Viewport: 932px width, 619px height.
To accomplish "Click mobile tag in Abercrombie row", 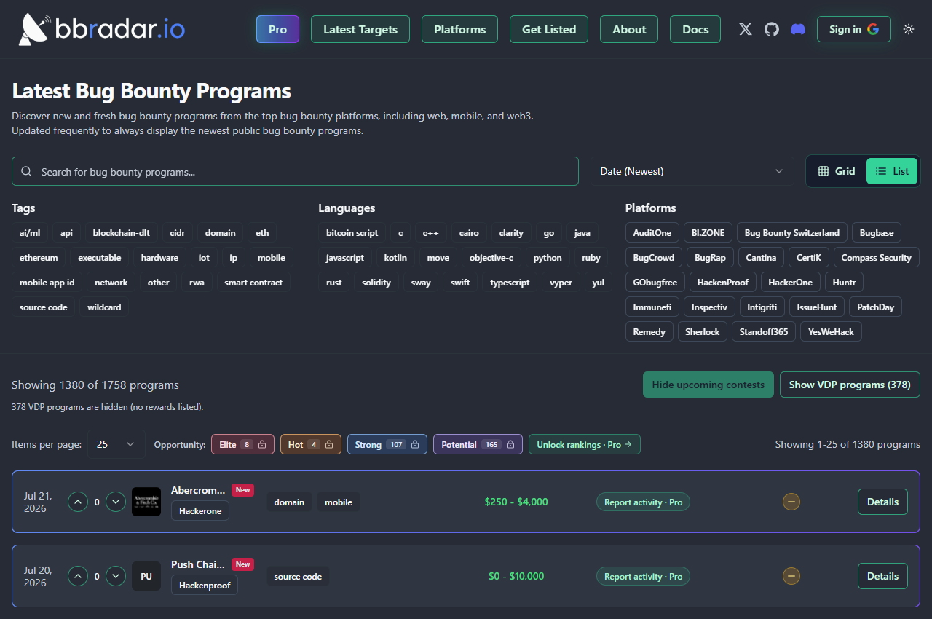I will point(339,502).
